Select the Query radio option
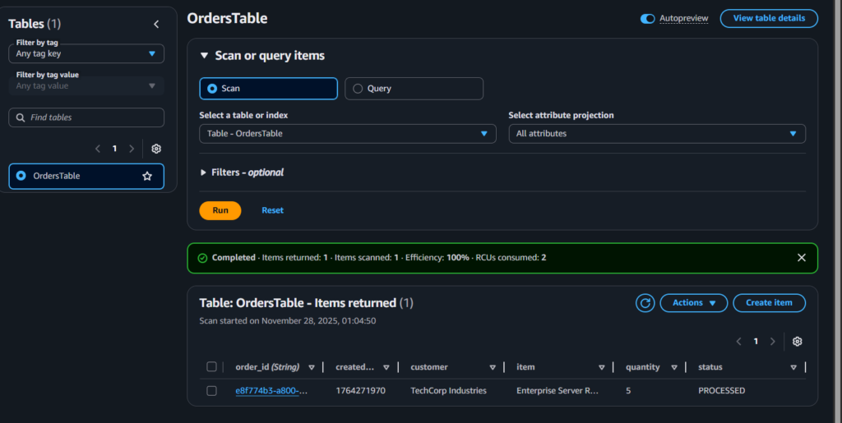Viewport: 842px width, 423px height. [x=358, y=89]
